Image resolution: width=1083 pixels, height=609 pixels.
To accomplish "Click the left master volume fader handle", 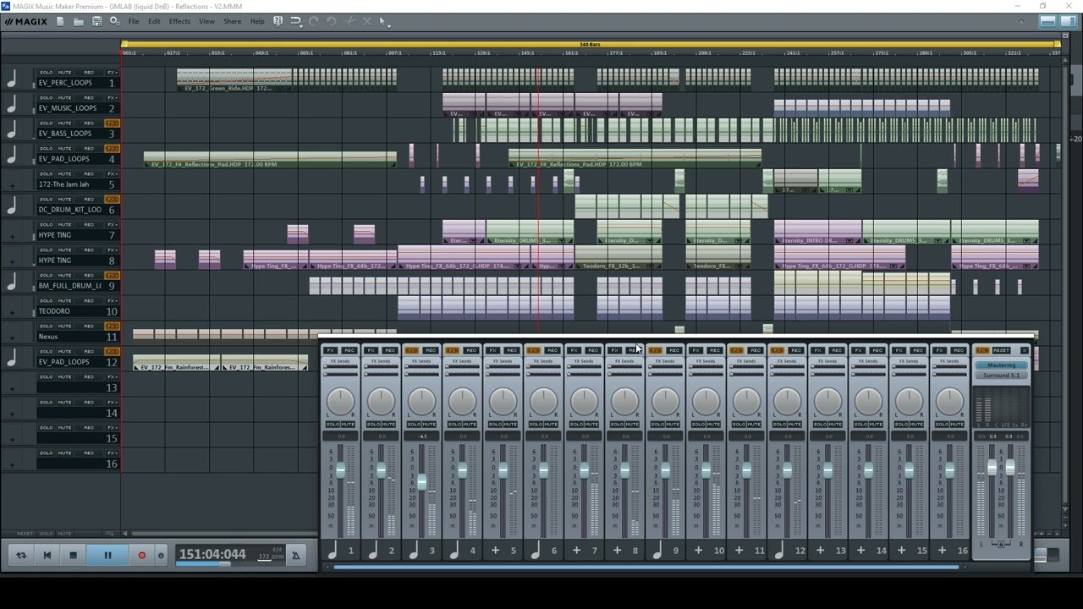I will click(x=992, y=467).
